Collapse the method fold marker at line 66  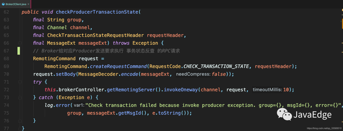20,43
